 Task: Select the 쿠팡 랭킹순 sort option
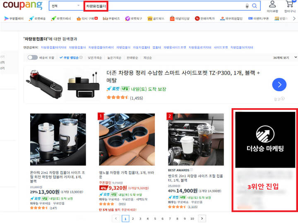[71, 58]
